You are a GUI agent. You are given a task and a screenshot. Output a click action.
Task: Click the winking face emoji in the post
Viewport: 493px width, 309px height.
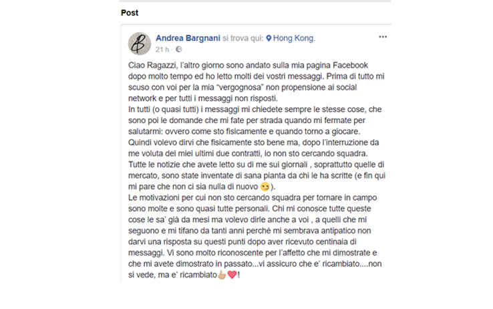pyautogui.click(x=265, y=187)
